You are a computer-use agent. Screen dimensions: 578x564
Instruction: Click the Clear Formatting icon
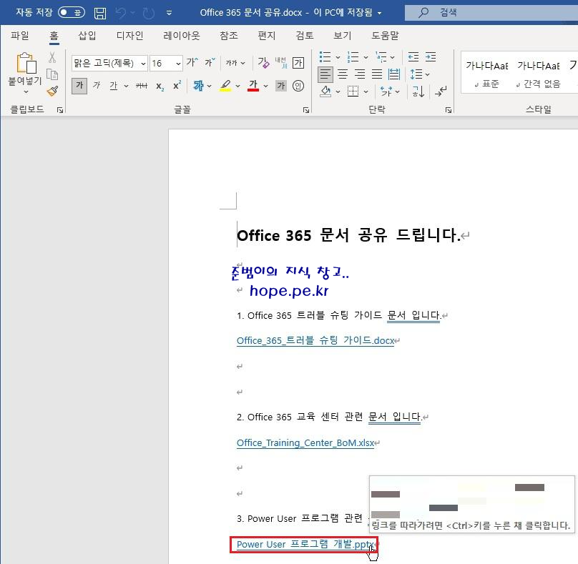click(263, 63)
